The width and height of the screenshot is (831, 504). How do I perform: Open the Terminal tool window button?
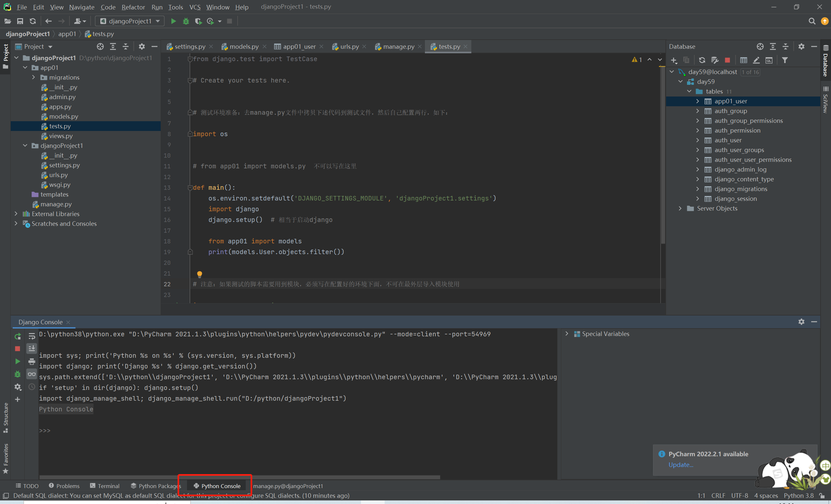click(105, 486)
